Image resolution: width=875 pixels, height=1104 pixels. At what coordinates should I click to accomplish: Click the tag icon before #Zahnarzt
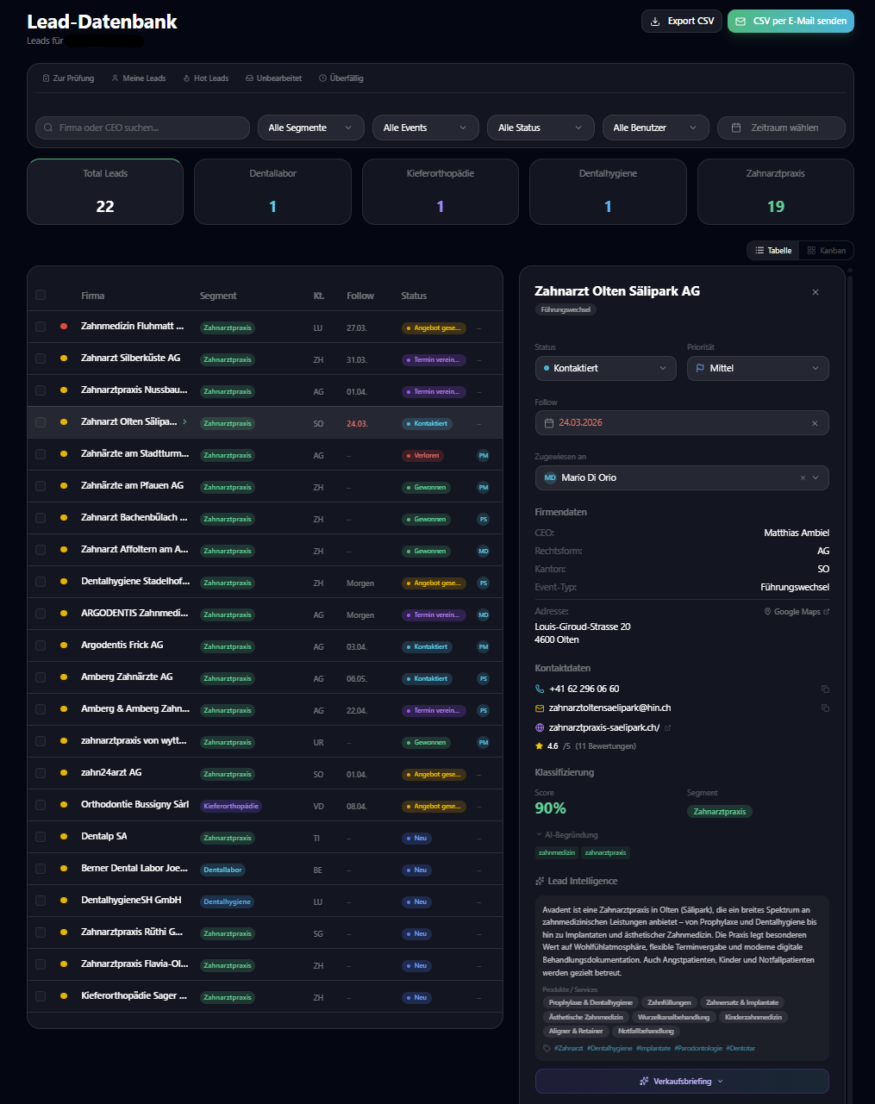pos(547,1049)
